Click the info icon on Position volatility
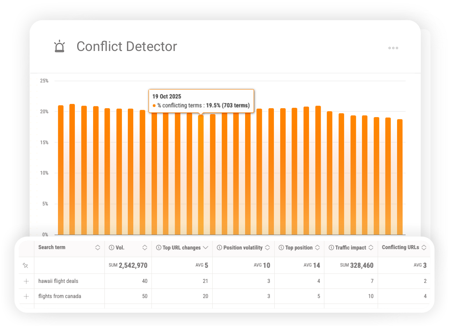452x330 pixels. click(219, 247)
